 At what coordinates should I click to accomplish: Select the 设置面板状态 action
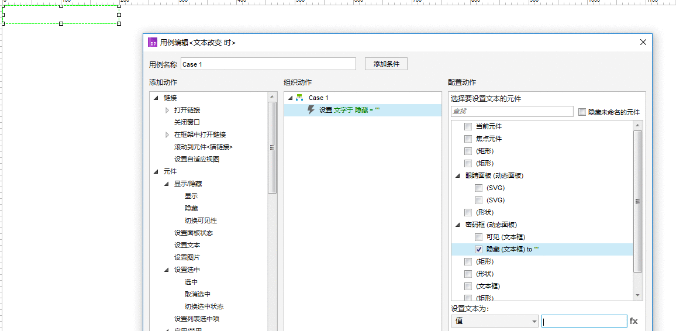[x=194, y=233]
